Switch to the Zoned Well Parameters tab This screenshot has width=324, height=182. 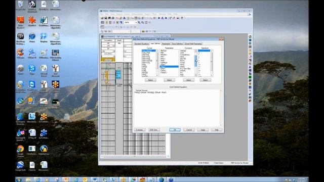(193, 44)
